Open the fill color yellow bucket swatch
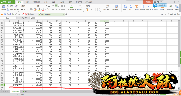The image size is (181, 96). [x=39, y=9]
